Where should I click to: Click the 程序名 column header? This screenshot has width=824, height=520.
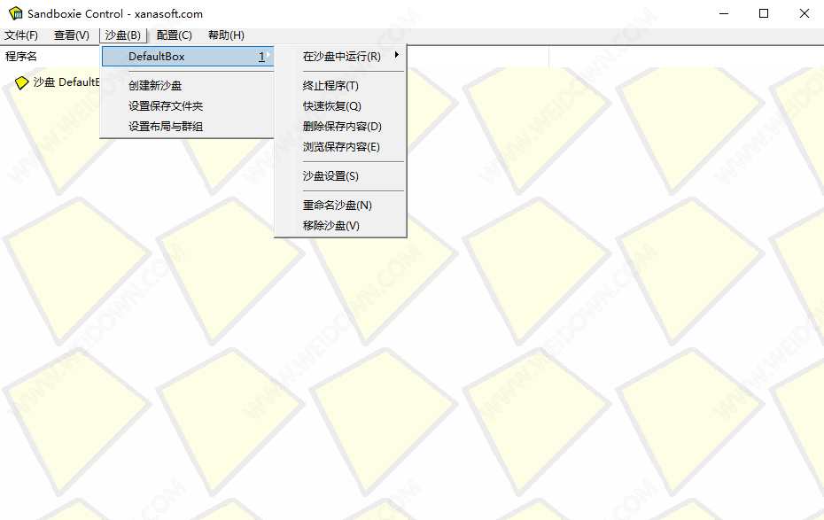(21, 57)
